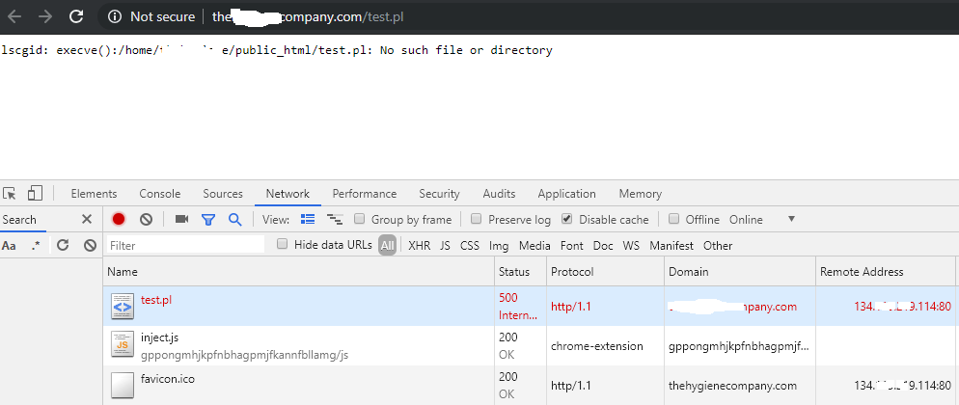Click the Filter text input field
Viewport: 959px width, 405px height.
point(185,246)
